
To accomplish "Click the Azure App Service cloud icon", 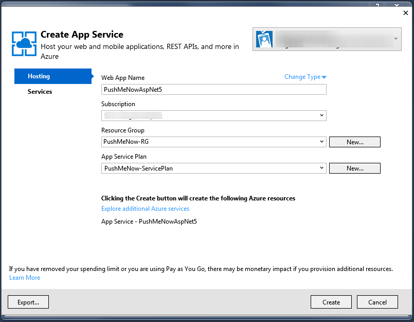I will pos(24,44).
